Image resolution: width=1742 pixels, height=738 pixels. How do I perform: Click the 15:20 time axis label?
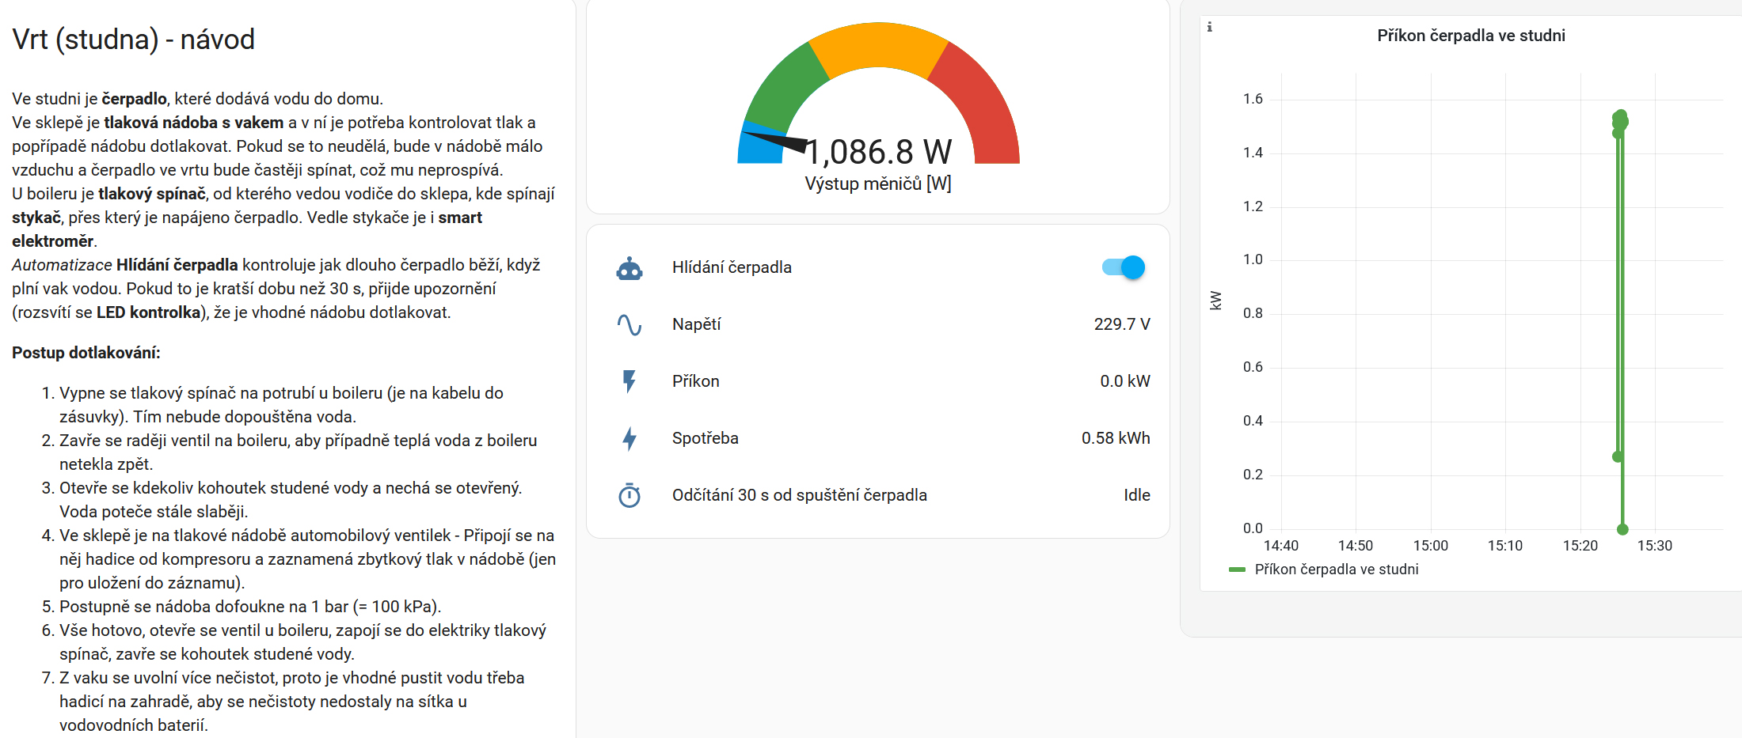[1580, 546]
